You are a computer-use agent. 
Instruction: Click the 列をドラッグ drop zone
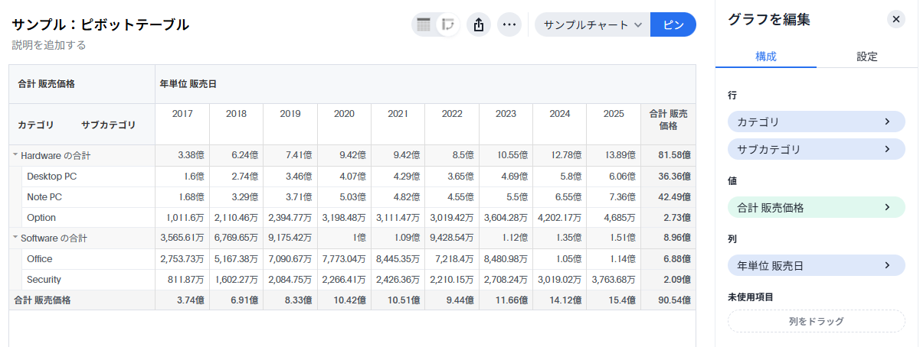(x=816, y=321)
